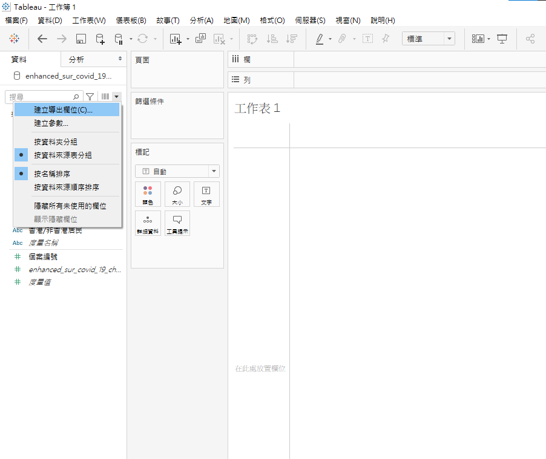Click the filter funnel icon beside search
546x459 pixels.
[90, 96]
